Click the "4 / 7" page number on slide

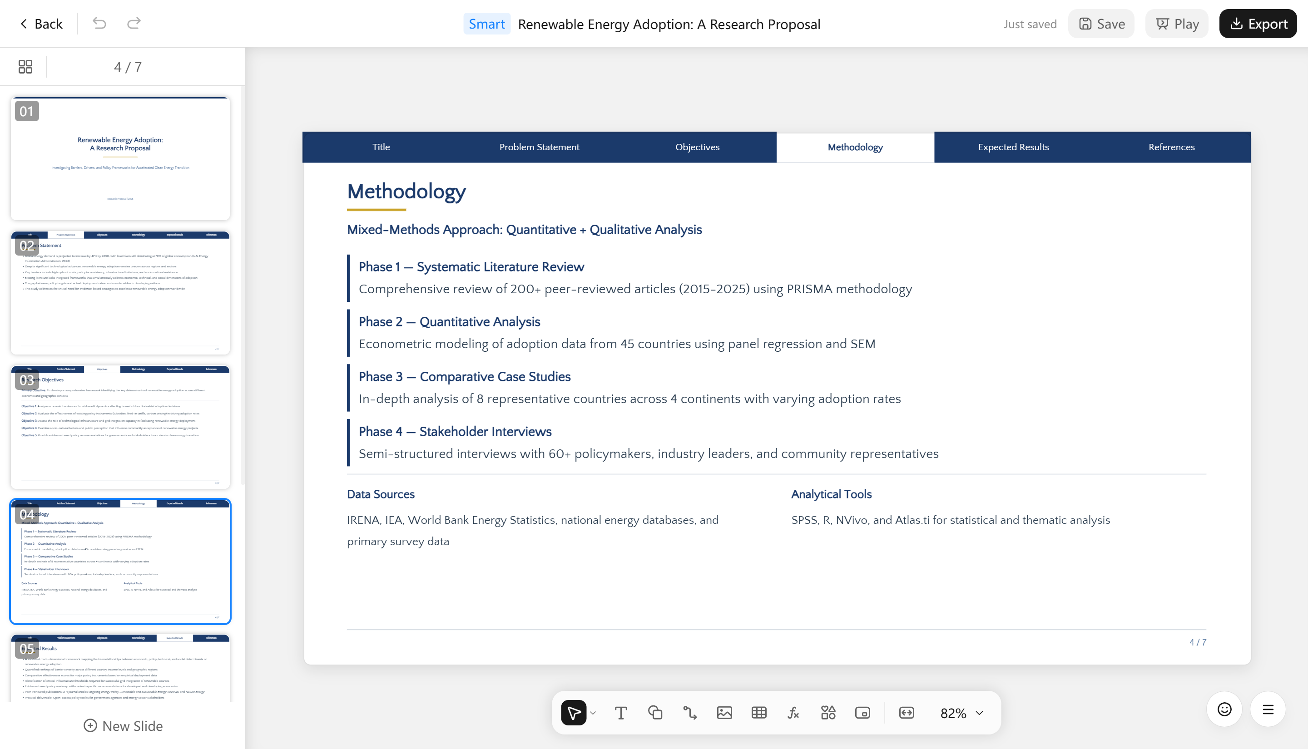(1198, 642)
